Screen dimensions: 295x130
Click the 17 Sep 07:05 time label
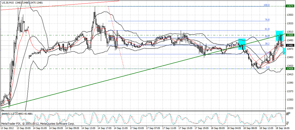[153, 128]
